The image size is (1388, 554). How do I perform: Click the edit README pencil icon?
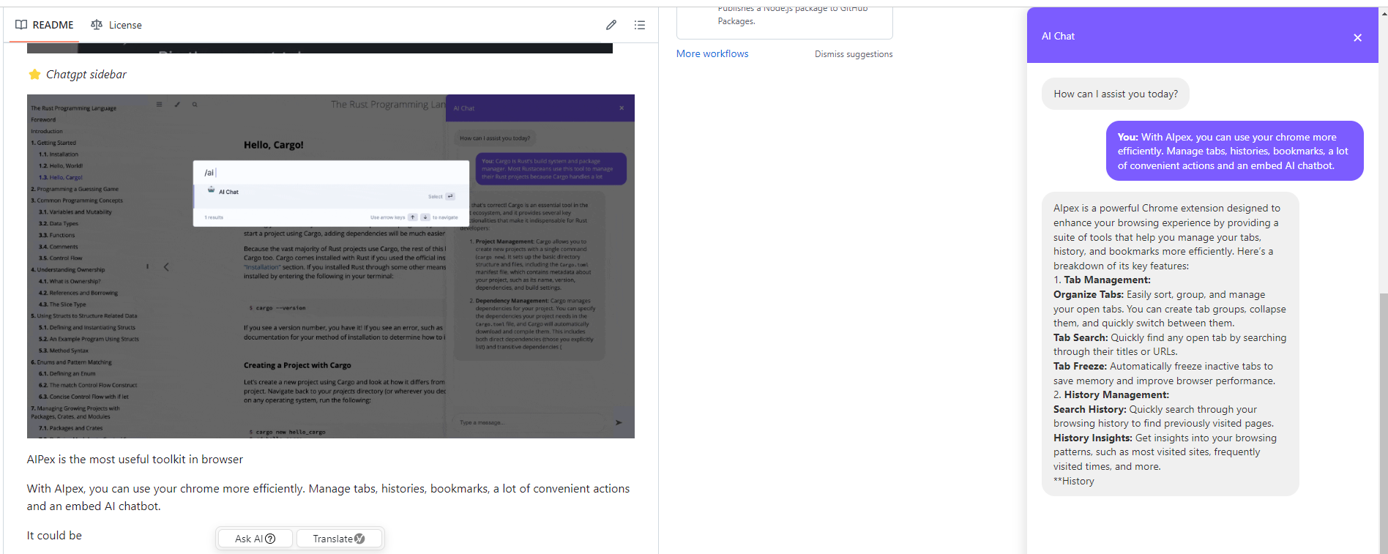click(x=611, y=25)
